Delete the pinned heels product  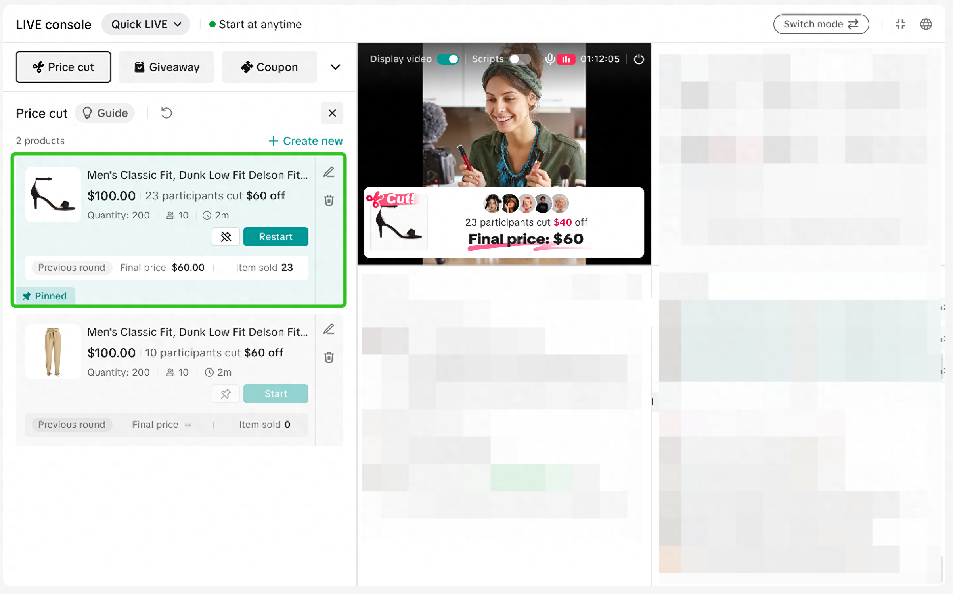[329, 200]
